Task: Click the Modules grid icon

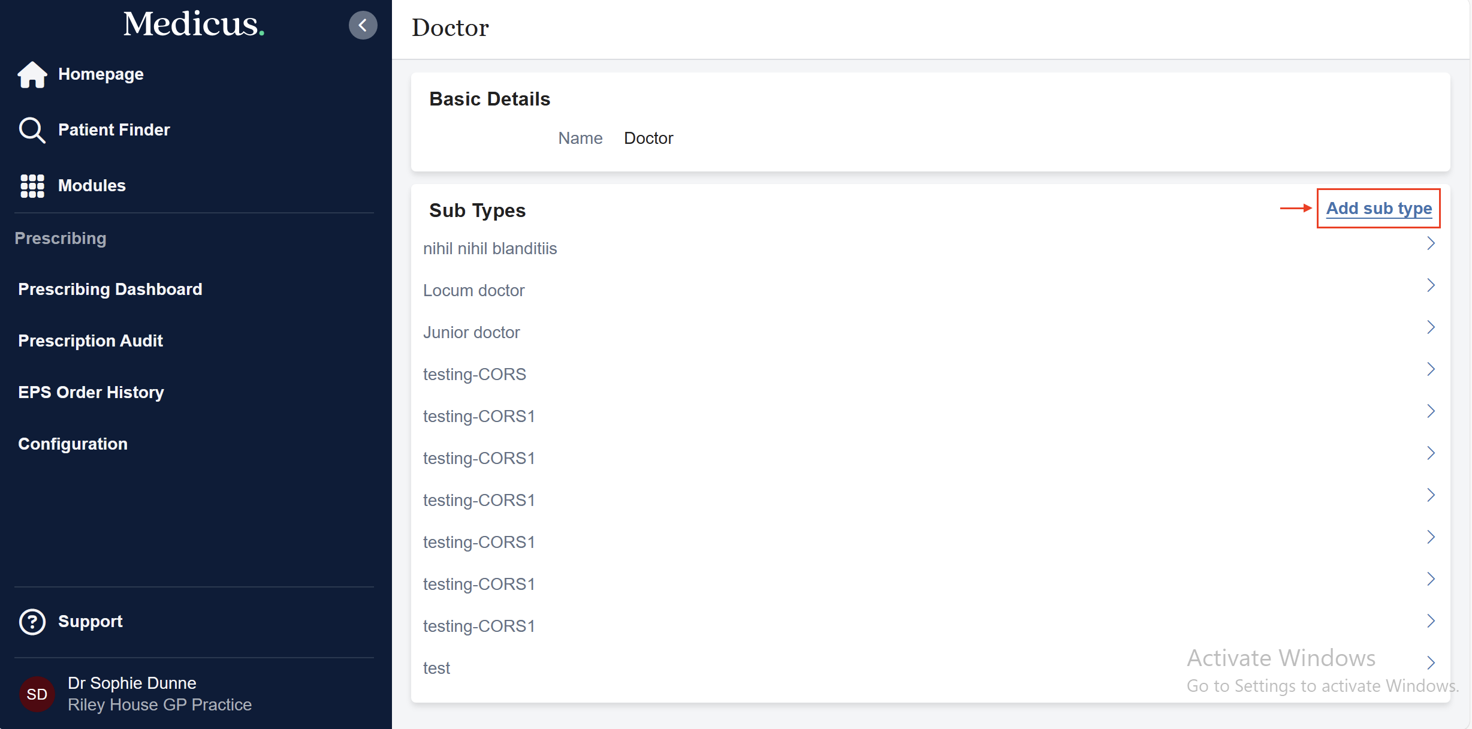Action: click(32, 186)
